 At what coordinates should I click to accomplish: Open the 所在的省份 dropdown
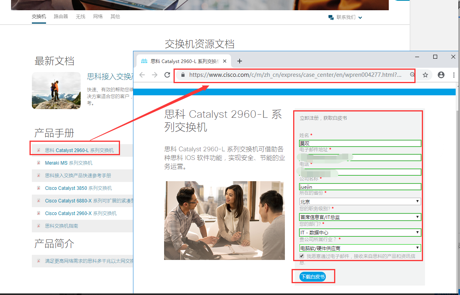[360, 201]
